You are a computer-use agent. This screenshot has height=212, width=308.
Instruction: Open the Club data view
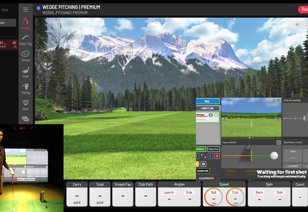tap(25, 72)
